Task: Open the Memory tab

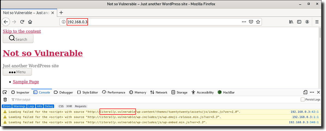Action: pyautogui.click(x=137, y=92)
